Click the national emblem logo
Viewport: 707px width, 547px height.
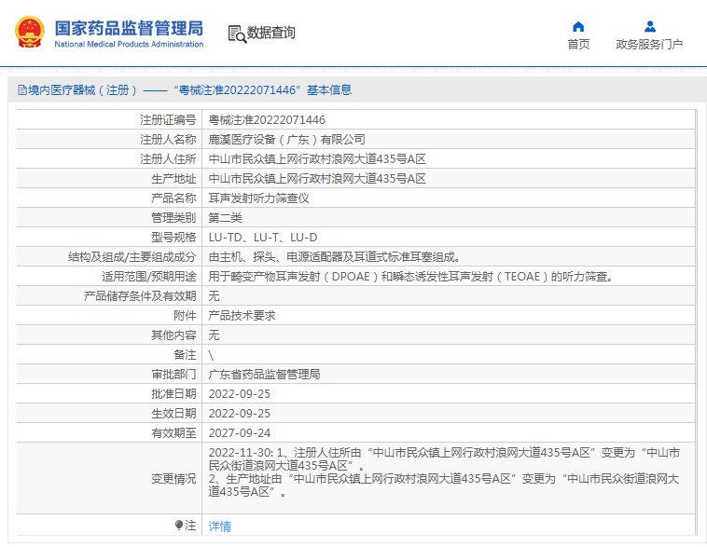(30, 32)
